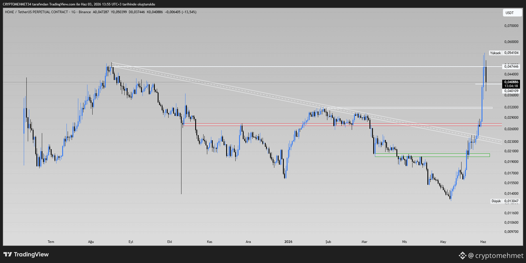Open the USDT currency selector
This screenshot has width=526, height=263.
click(512, 13)
